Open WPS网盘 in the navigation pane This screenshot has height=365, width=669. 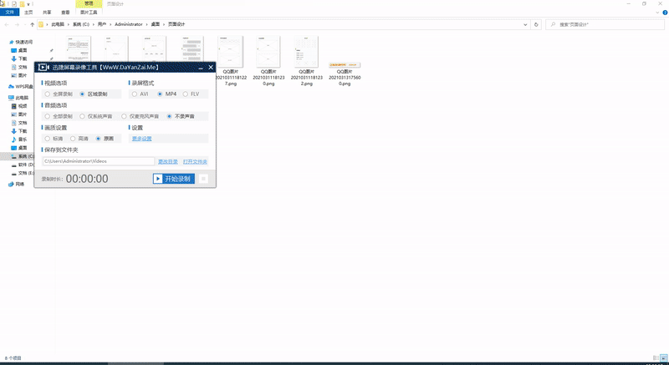pos(22,87)
